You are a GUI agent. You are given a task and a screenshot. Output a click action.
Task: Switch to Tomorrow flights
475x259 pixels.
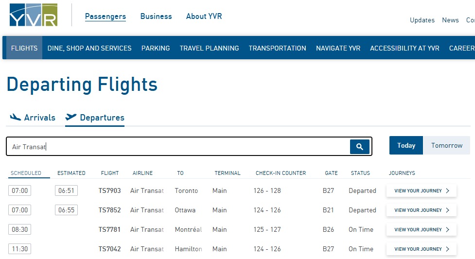click(446, 145)
